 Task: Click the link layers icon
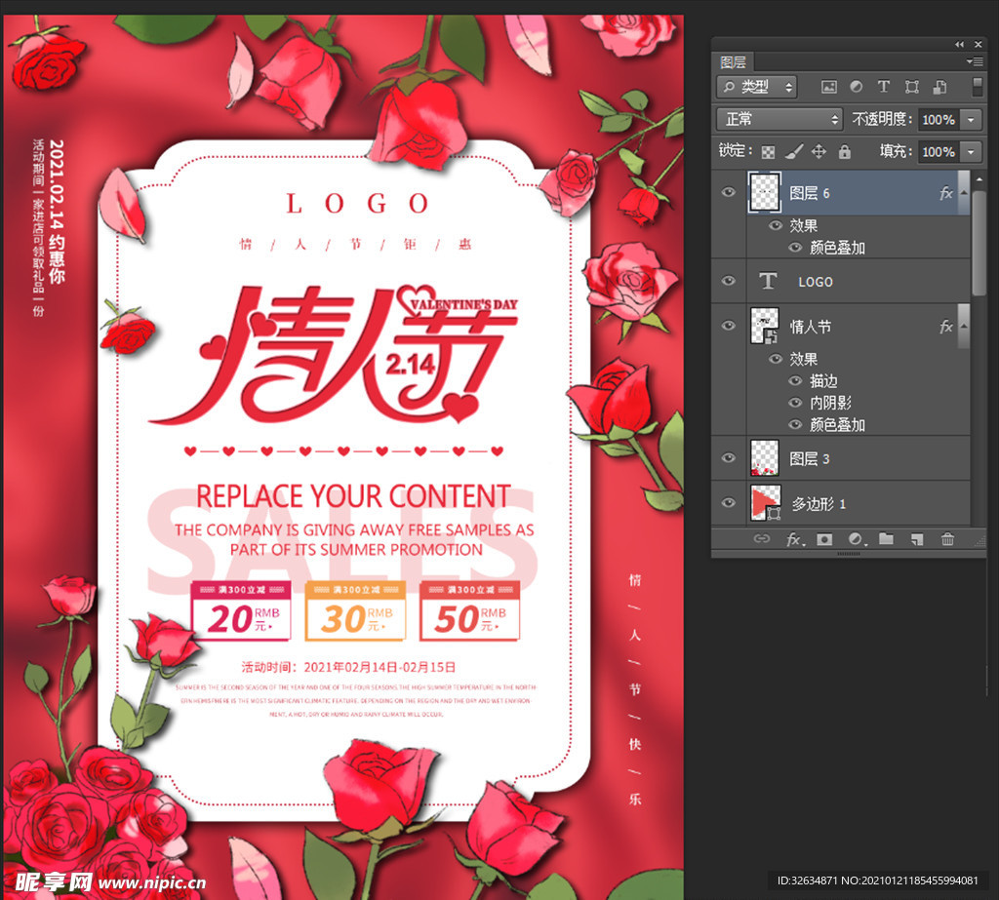click(x=761, y=539)
